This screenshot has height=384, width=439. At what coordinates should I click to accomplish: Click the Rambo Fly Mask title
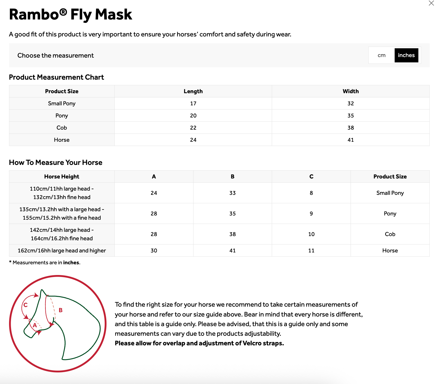pos(71,14)
